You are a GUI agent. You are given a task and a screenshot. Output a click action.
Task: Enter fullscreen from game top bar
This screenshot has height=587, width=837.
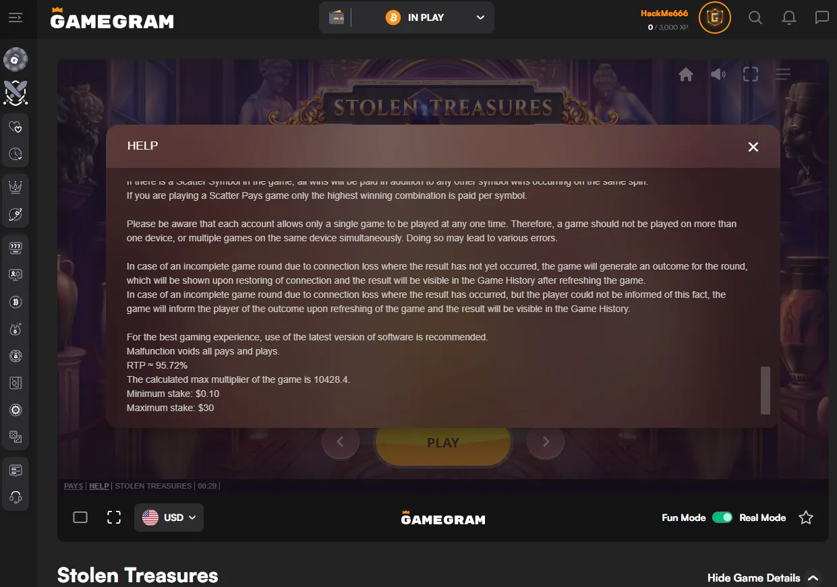(751, 74)
